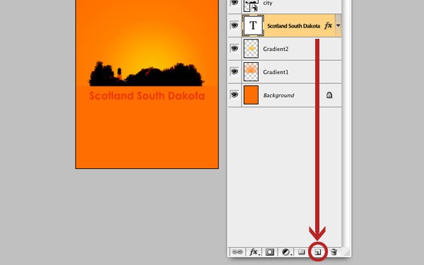Viewport: 424px width, 265px height.
Task: Select the Background layer name
Action: (x=279, y=95)
